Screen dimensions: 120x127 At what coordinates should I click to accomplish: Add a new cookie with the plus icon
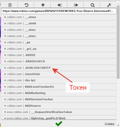point(43,5)
